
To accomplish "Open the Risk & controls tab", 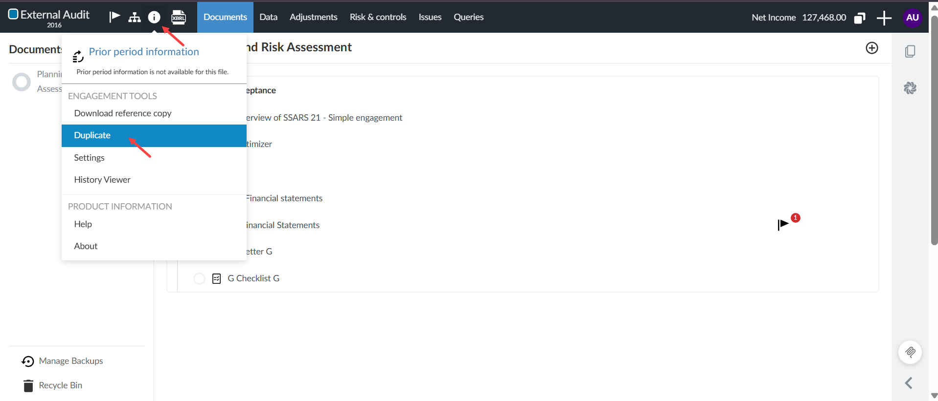I will (378, 17).
